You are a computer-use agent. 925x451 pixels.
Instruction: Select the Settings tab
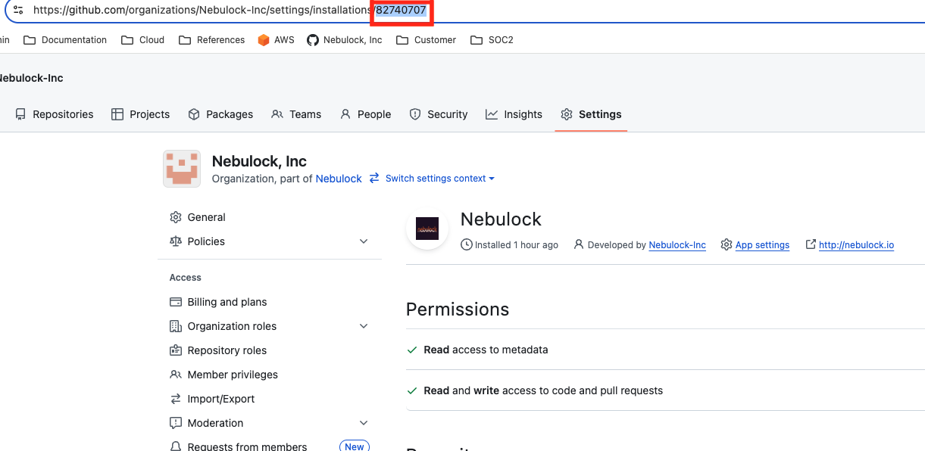591,114
